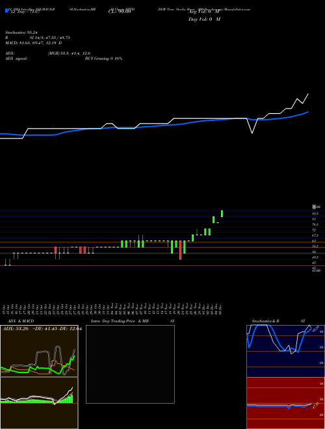This screenshot has width=325, height=429.
Task: Click the 'Stochastics: 93.24' reading
Action: coord(20,32)
